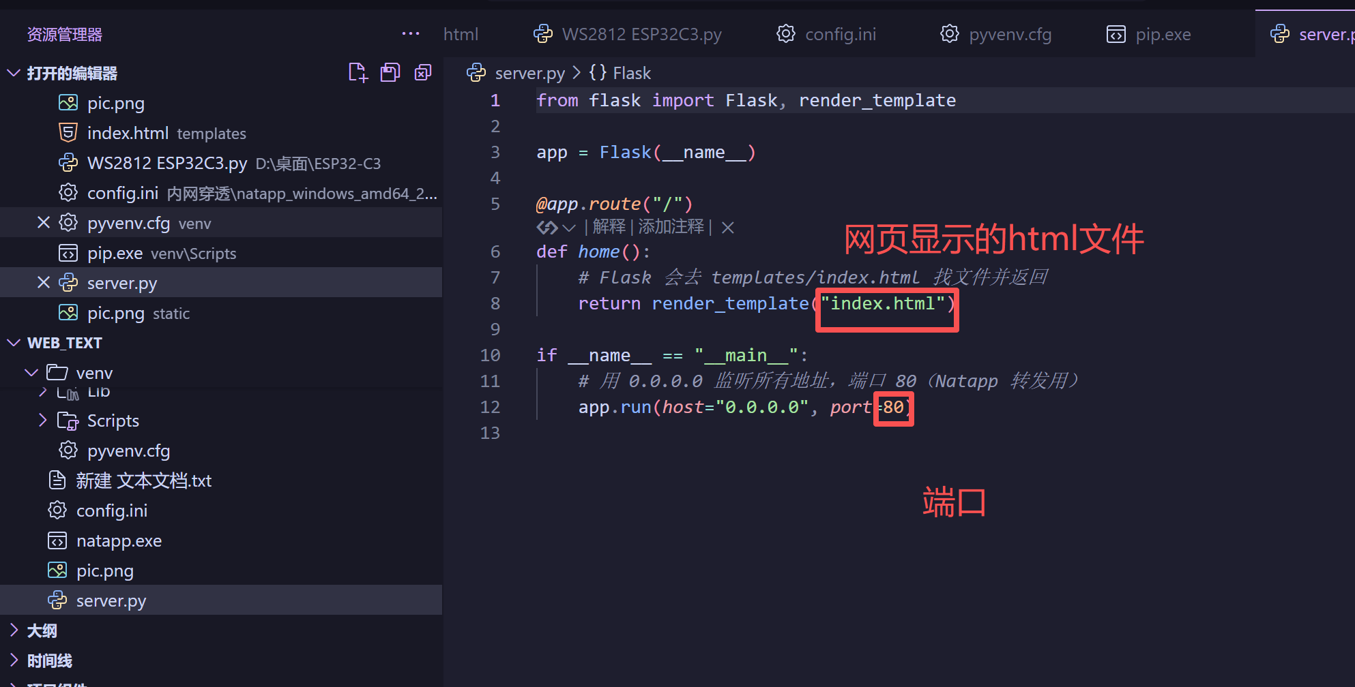
Task: Click the Python icon of server.py in WEB_TEXT tree
Action: [x=57, y=600]
